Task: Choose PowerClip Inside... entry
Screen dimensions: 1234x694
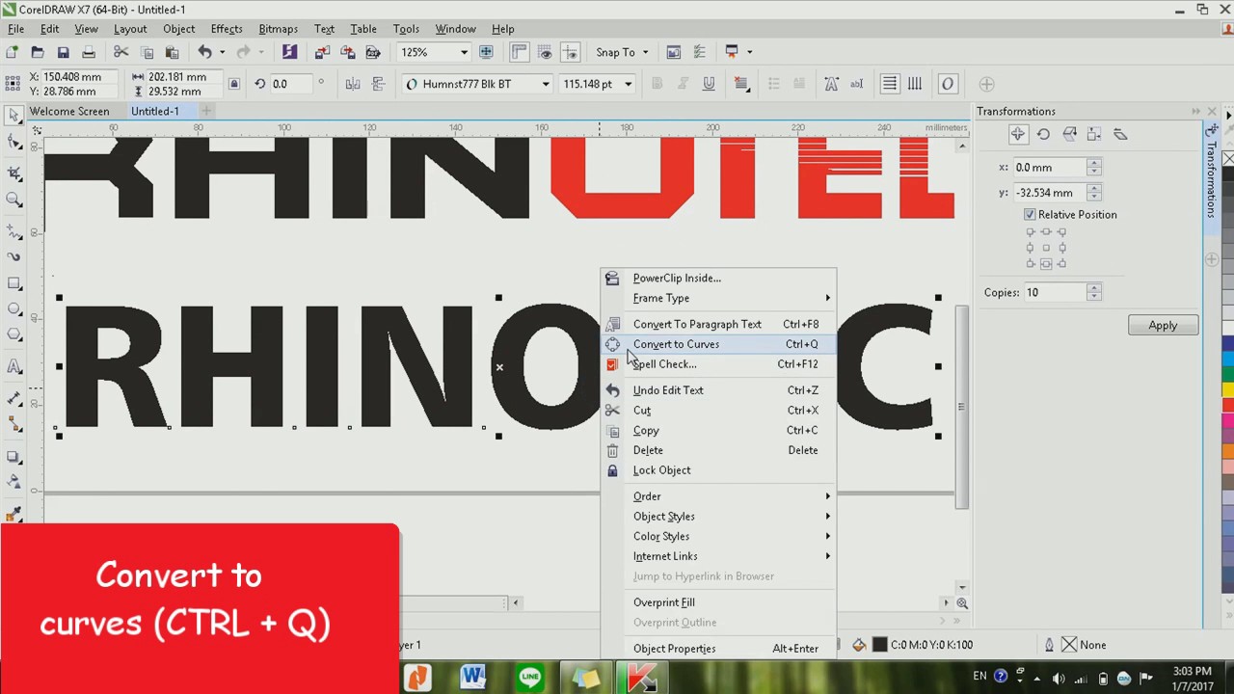Action: (x=718, y=278)
